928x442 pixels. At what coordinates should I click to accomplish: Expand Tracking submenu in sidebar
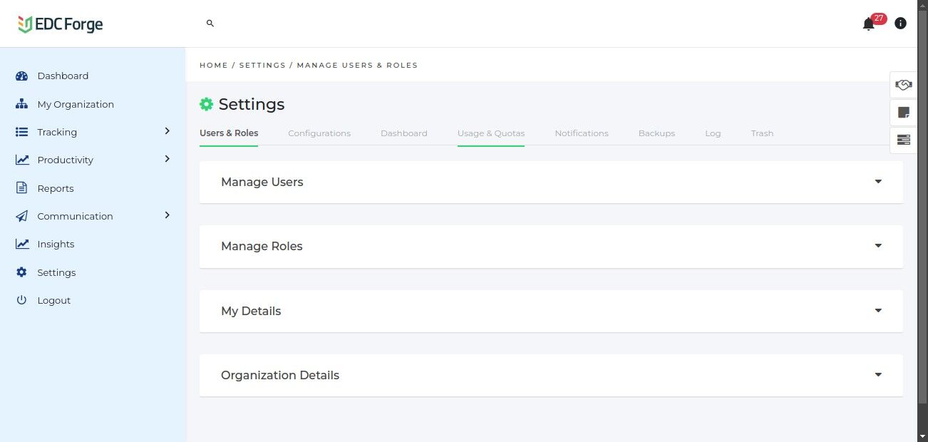[x=167, y=131]
